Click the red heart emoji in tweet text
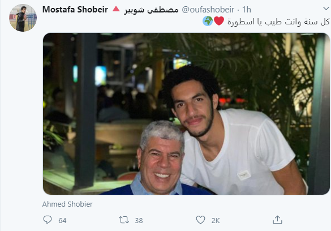Image resolution: width=331 pixels, height=231 pixels. [x=219, y=21]
